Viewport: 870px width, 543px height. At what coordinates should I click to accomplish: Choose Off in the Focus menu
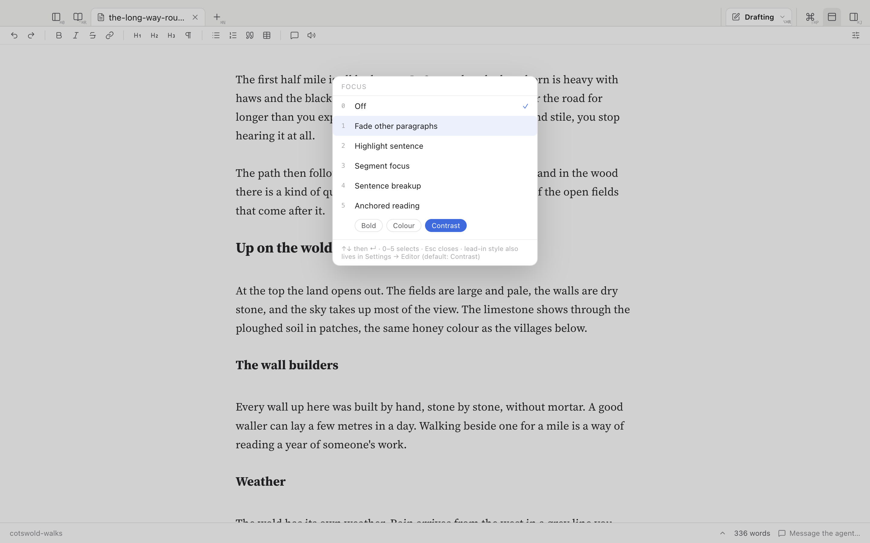(435, 106)
